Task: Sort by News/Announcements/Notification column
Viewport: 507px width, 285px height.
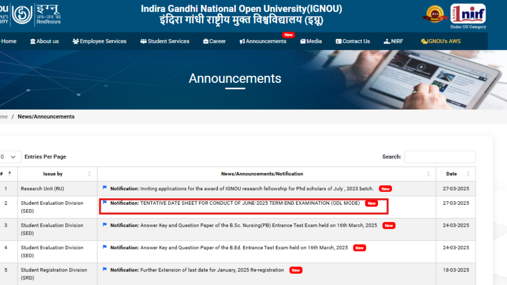Action: pyautogui.click(x=267, y=174)
